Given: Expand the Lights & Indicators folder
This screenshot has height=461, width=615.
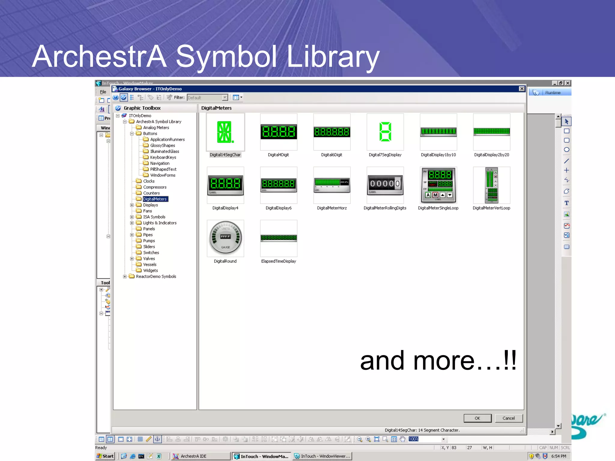Looking at the screenshot, I should [x=132, y=223].
